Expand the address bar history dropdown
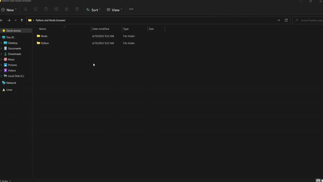 [279, 20]
